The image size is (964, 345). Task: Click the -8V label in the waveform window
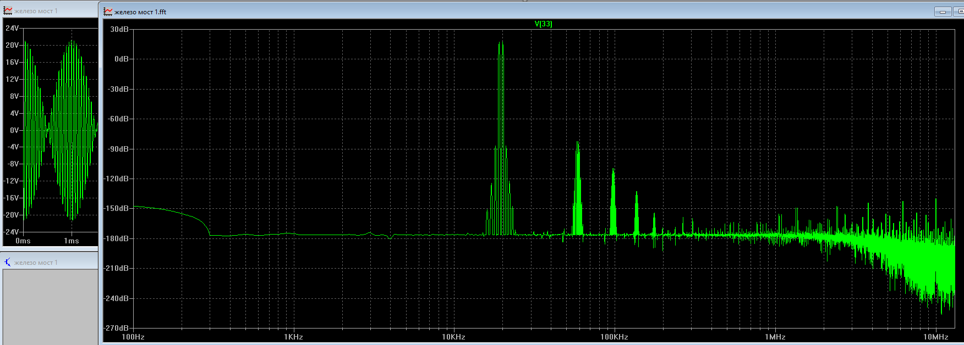click(13, 164)
